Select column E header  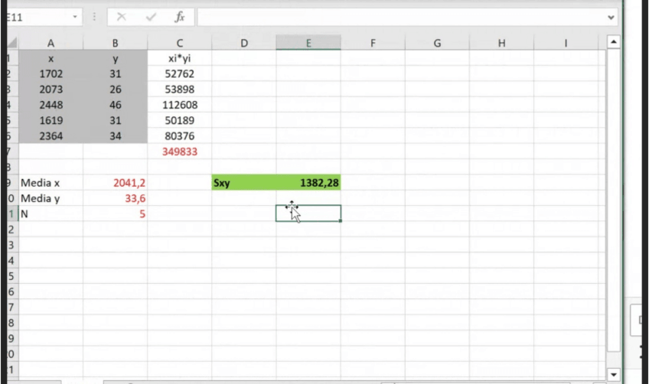coord(308,44)
